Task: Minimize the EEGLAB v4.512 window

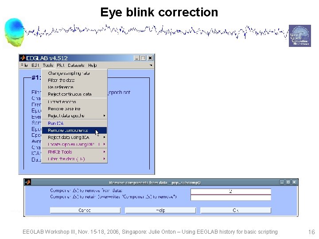Action: click(137, 58)
